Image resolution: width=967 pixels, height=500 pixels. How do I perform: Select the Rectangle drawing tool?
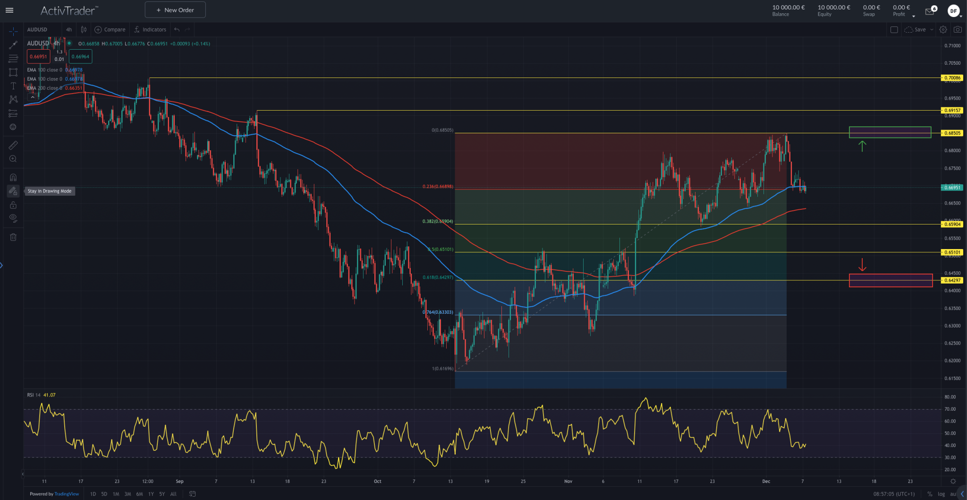click(13, 72)
